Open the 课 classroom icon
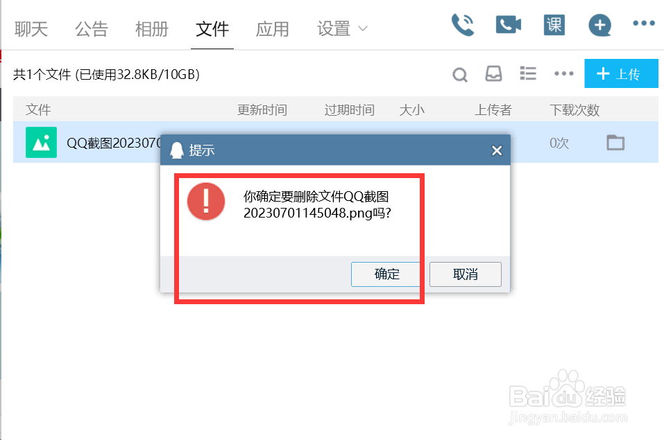Viewport: 664px width, 440px height. click(x=554, y=25)
